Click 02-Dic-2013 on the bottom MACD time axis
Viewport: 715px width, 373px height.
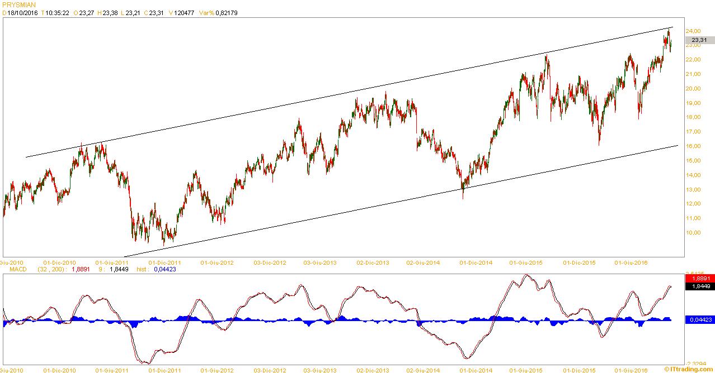[373, 370]
